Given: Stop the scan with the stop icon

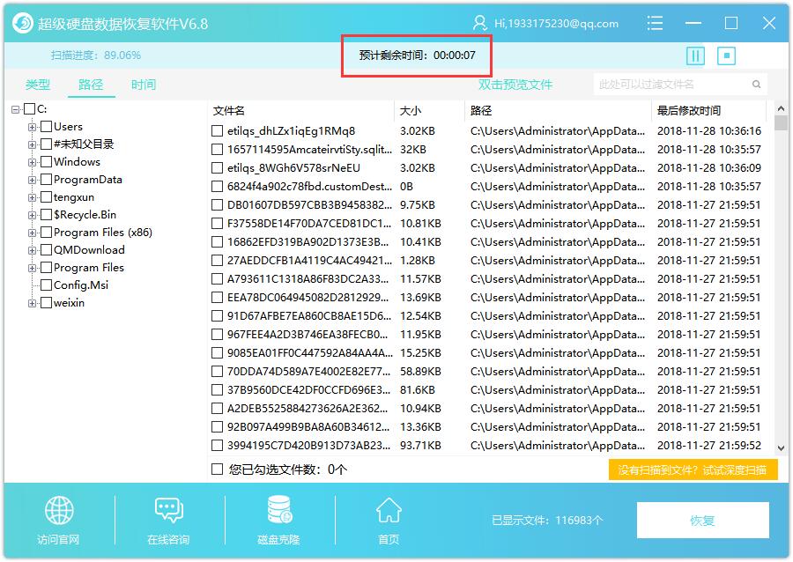Looking at the screenshot, I should pyautogui.click(x=726, y=55).
